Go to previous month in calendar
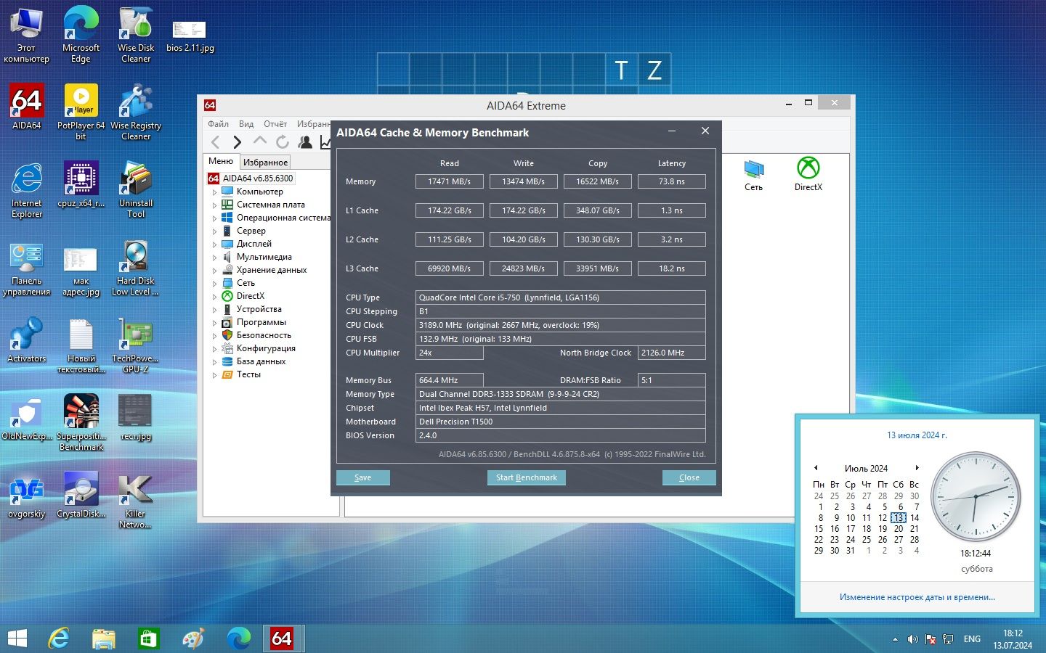 click(x=816, y=468)
